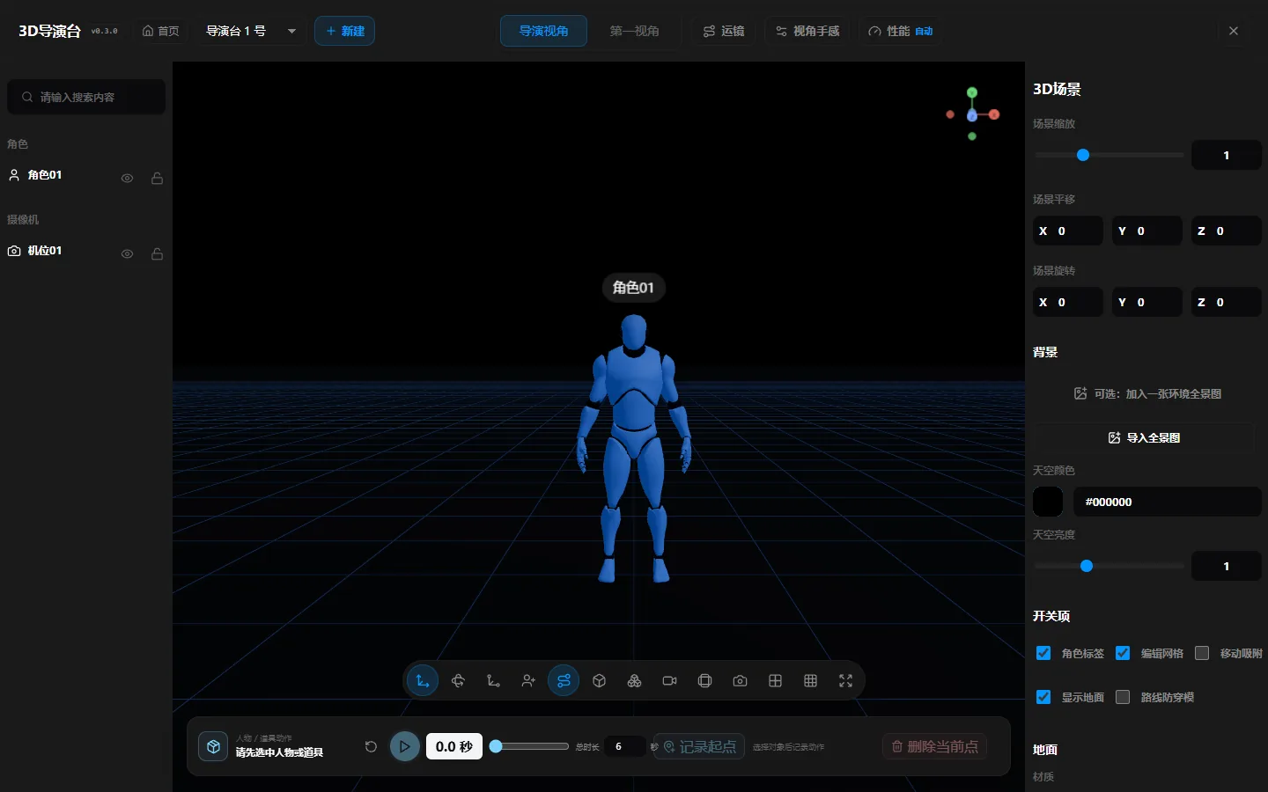
Task: Open the 性能 自动 setting
Action: [x=900, y=31]
